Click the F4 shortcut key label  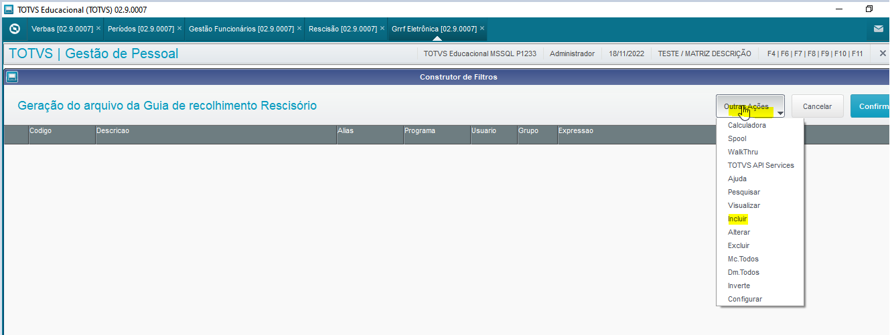(771, 53)
